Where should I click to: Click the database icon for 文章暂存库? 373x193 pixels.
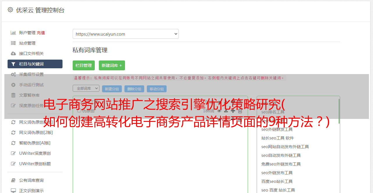(x=13, y=95)
